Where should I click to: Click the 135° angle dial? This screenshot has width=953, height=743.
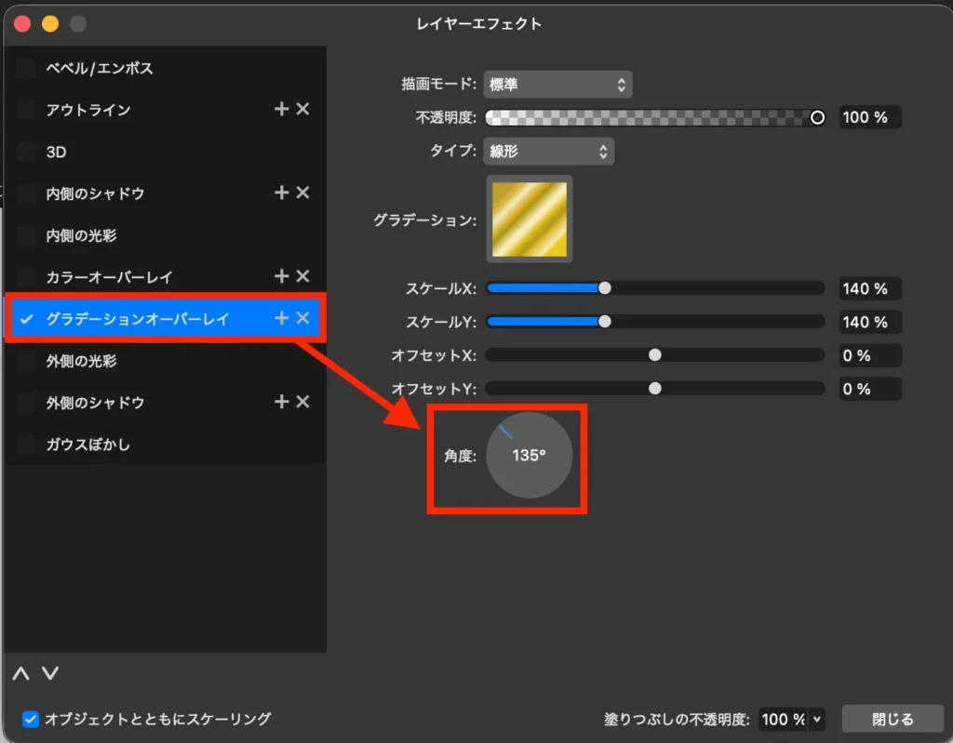(530, 457)
